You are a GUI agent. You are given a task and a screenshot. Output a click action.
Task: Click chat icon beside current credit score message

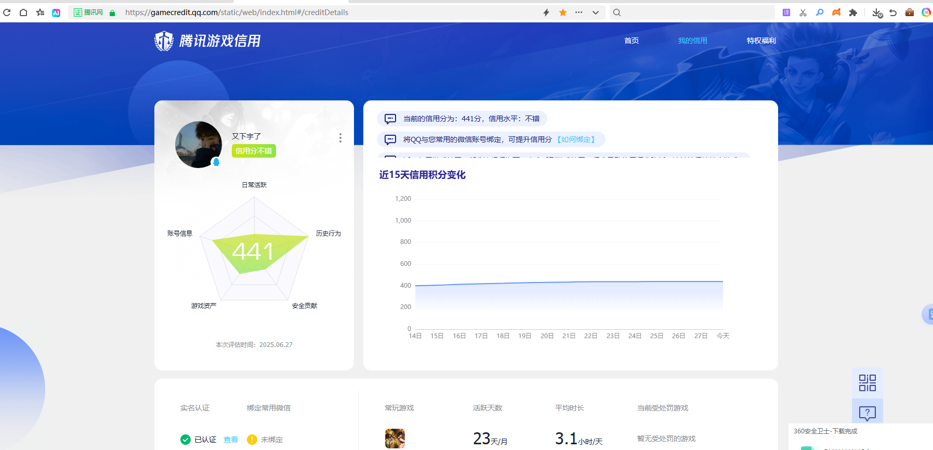coord(390,119)
